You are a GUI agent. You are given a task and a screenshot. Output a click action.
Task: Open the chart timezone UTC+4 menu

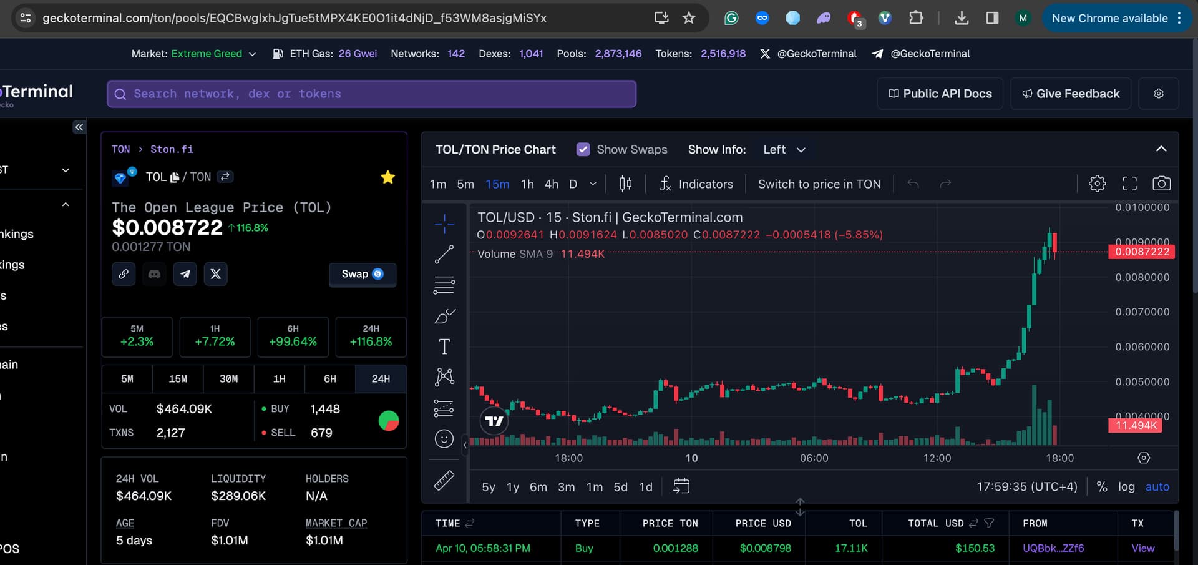pos(1026,487)
